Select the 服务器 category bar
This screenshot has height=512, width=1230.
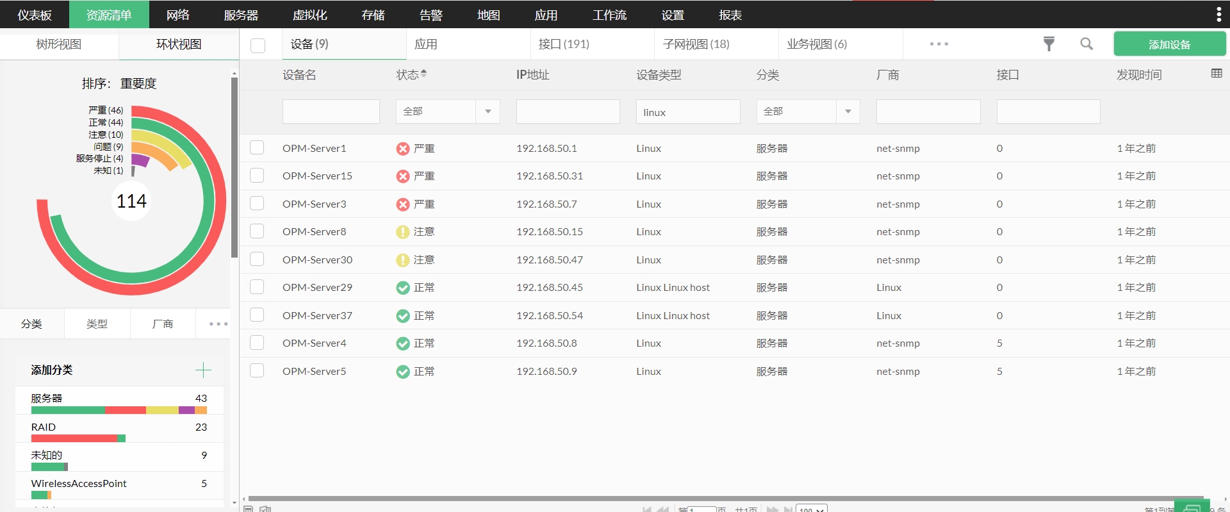[119, 410]
